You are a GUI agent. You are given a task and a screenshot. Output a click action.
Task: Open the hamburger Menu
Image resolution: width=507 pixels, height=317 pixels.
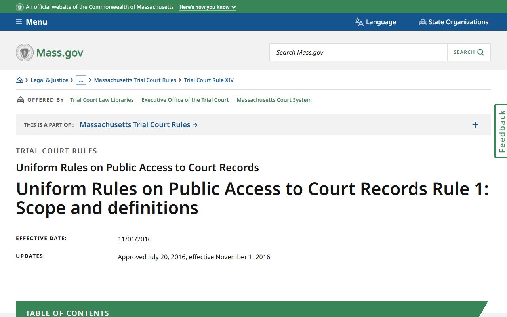click(x=31, y=22)
